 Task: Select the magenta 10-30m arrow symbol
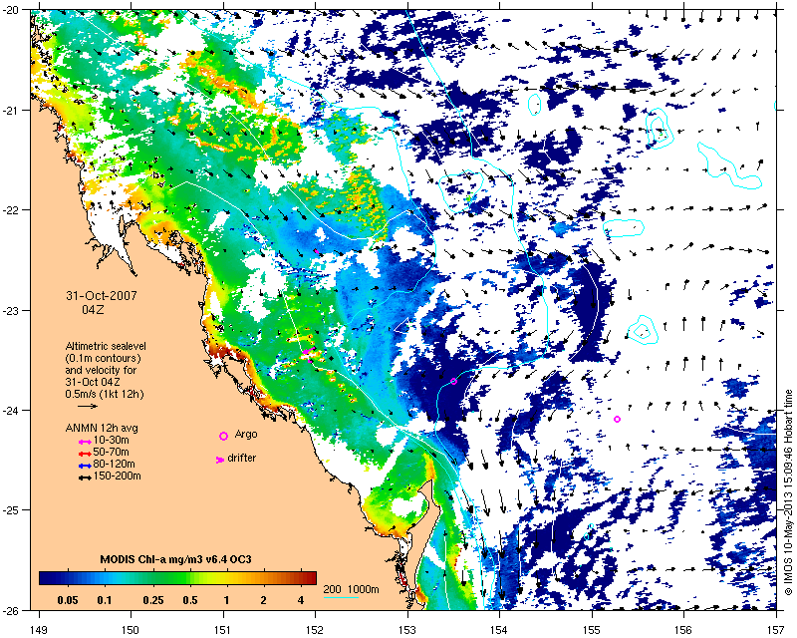tap(85, 442)
